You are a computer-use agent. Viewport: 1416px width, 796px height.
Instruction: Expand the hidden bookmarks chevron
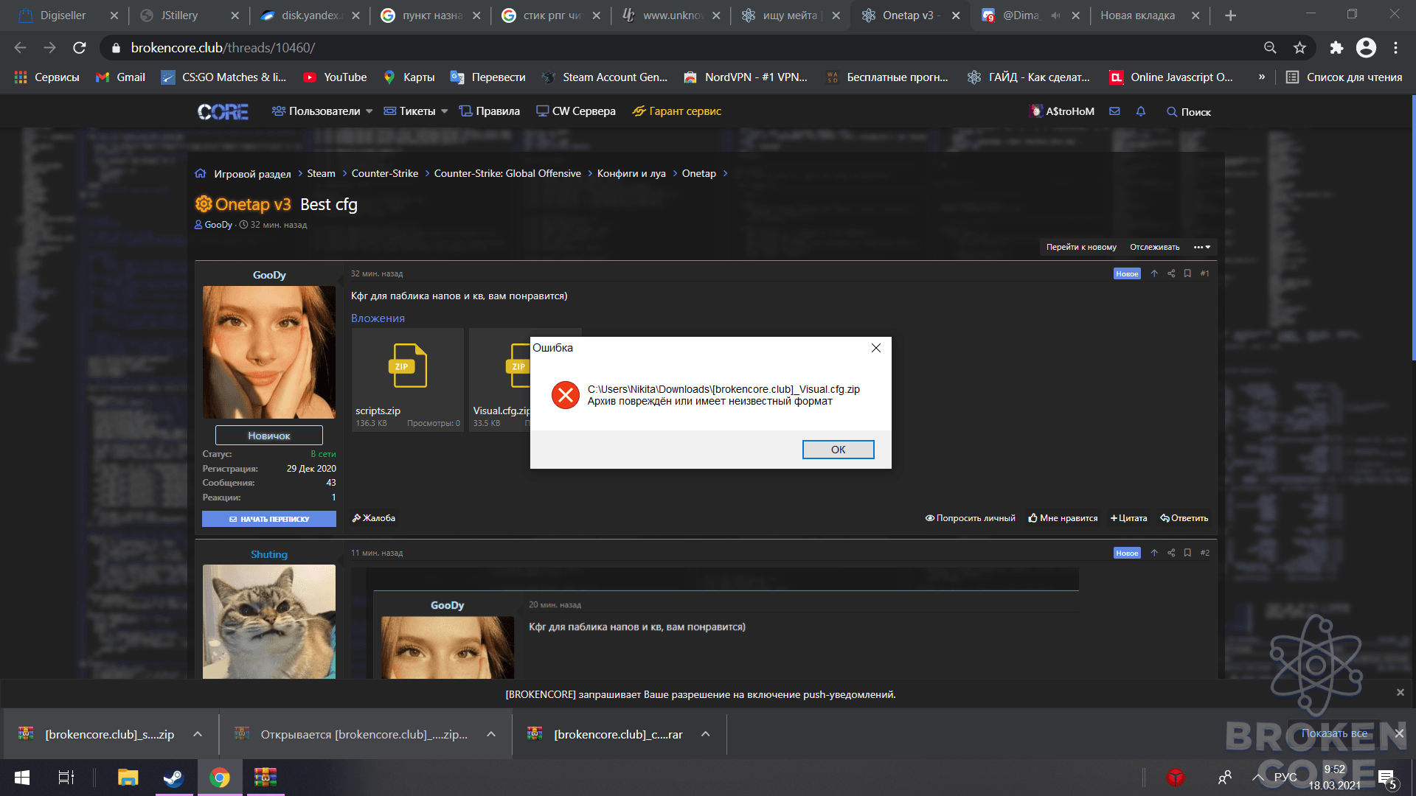pos(1262,77)
